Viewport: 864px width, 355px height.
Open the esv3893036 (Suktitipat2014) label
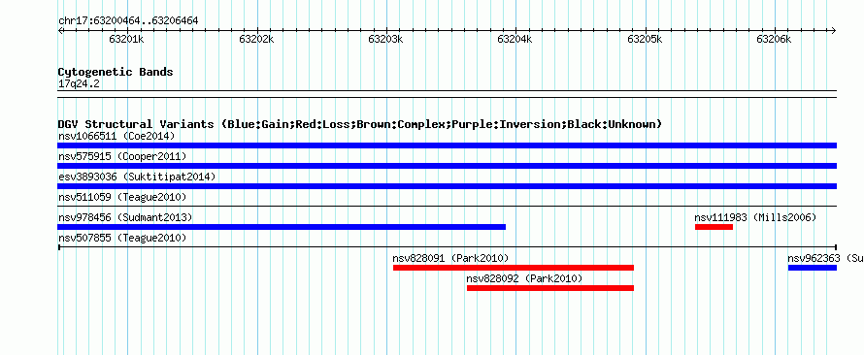[137, 177]
